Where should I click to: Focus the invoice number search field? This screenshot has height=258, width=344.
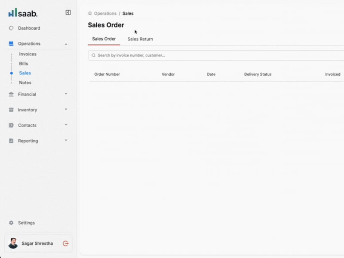click(x=216, y=55)
